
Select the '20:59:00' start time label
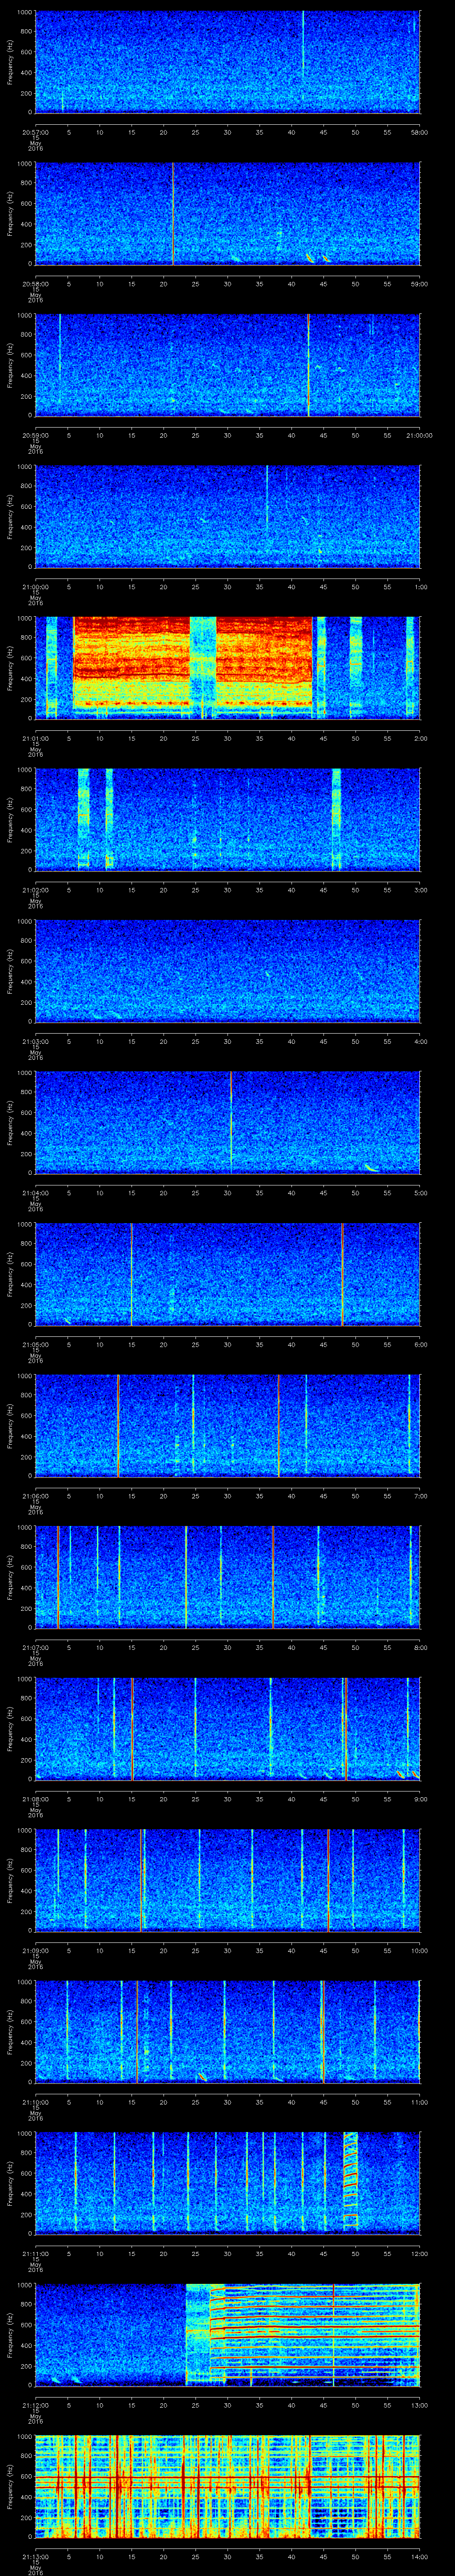(x=35, y=435)
